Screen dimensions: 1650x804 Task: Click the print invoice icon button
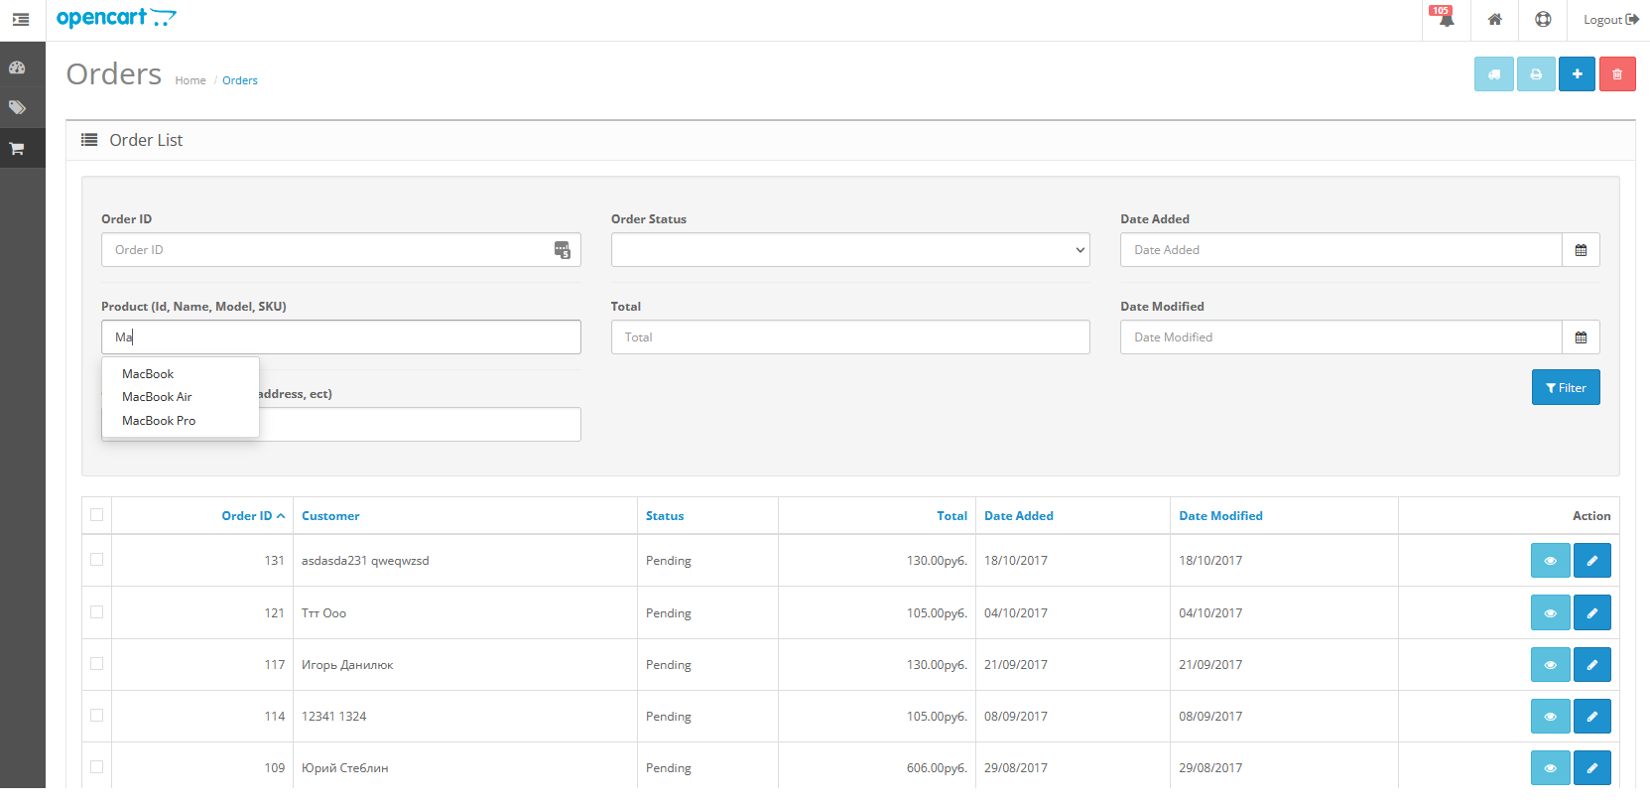(1535, 74)
